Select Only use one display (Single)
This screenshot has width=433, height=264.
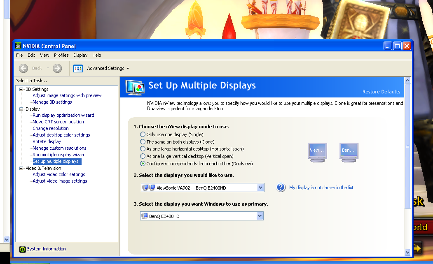[x=143, y=134]
